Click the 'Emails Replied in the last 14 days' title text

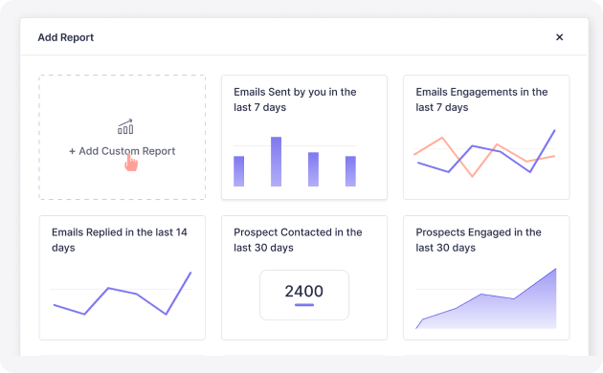tap(120, 240)
